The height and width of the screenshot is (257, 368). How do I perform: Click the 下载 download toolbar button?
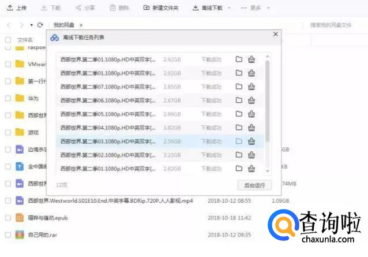51,8
